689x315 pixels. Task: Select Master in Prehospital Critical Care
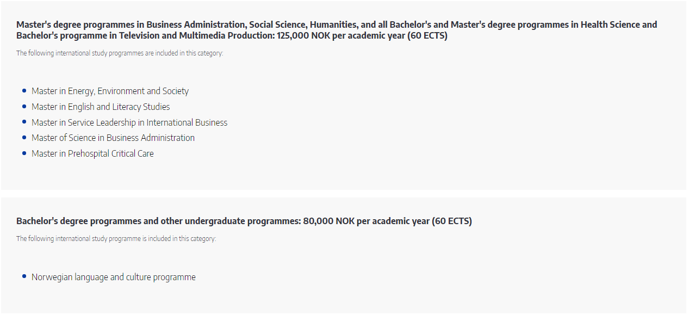92,153
